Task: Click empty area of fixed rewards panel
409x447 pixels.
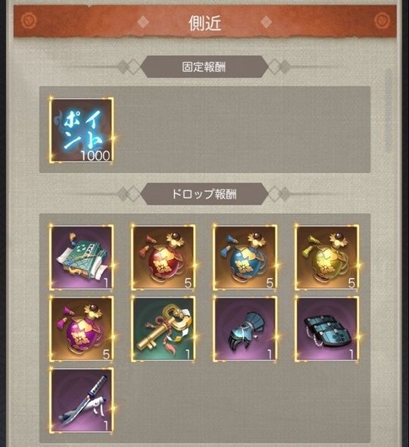Action: tap(242, 130)
